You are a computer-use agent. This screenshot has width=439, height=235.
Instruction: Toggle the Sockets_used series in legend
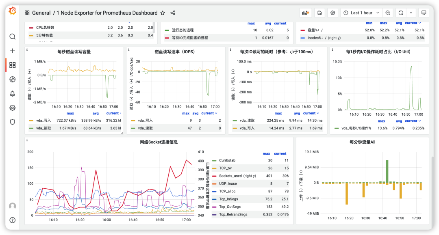pos(230,176)
